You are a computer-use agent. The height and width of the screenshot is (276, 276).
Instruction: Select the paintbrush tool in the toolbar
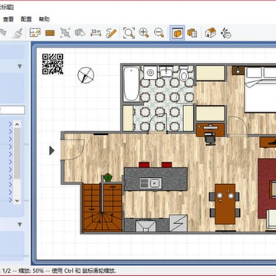(x=18, y=33)
